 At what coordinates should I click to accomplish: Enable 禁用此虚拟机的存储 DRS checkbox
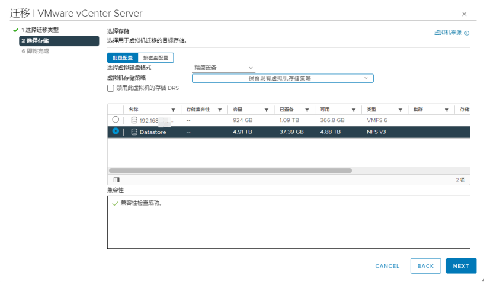(x=111, y=88)
